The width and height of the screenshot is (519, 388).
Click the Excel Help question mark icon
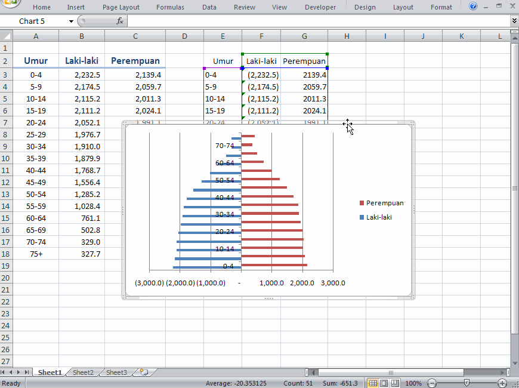[x=473, y=6]
